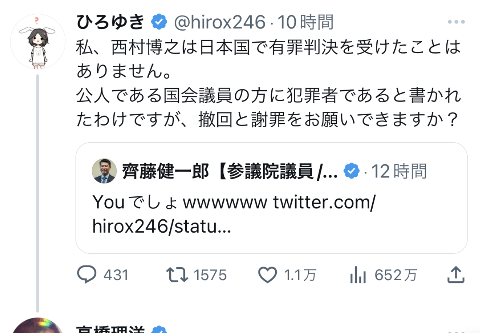Retweet the post using the 1575 retweet icon
This screenshot has width=480, height=333.
177,275
